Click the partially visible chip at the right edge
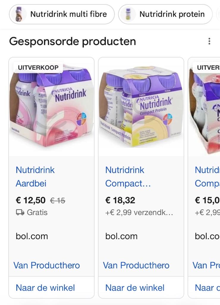 pyautogui.click(x=218, y=14)
